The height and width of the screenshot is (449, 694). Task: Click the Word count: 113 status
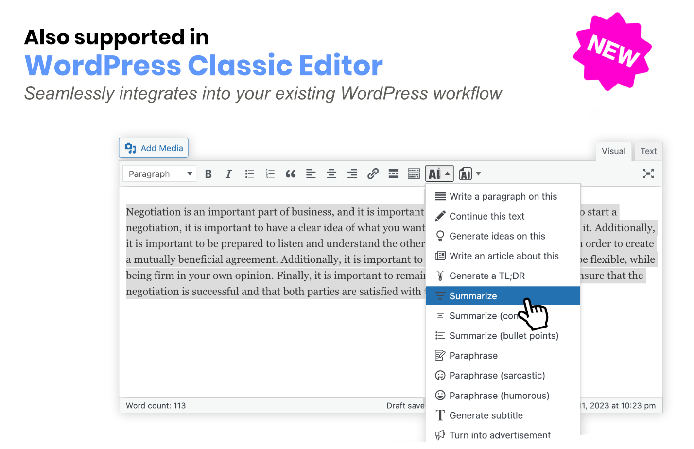pyautogui.click(x=156, y=406)
